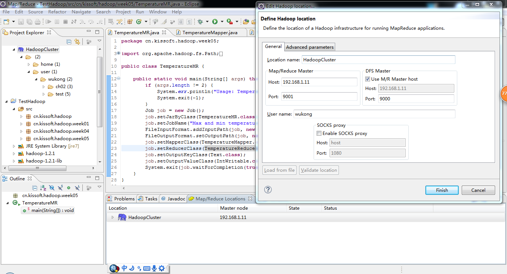Switch to the Problems tab
The height and width of the screenshot is (274, 507).
[121, 199]
